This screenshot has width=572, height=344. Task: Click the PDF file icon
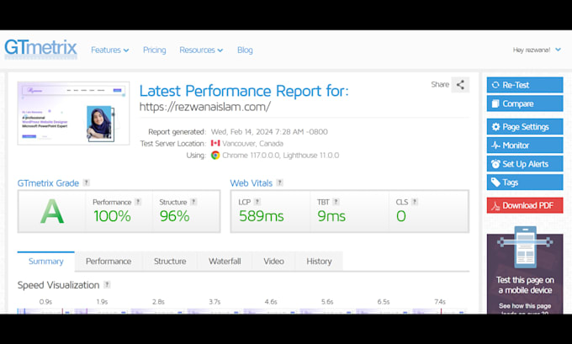click(495, 206)
